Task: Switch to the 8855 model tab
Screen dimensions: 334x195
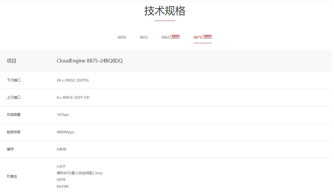Action: tap(144, 37)
